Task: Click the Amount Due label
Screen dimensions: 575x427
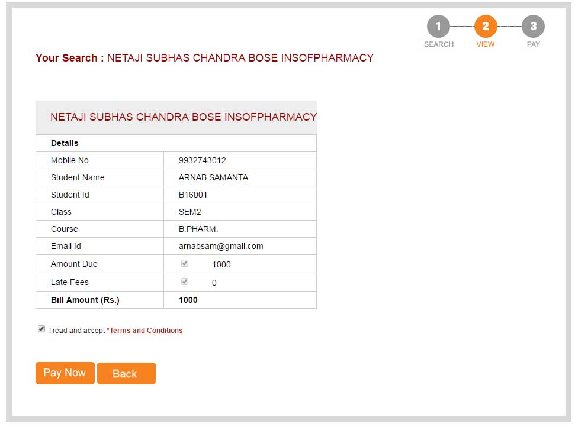Action: coord(74,264)
